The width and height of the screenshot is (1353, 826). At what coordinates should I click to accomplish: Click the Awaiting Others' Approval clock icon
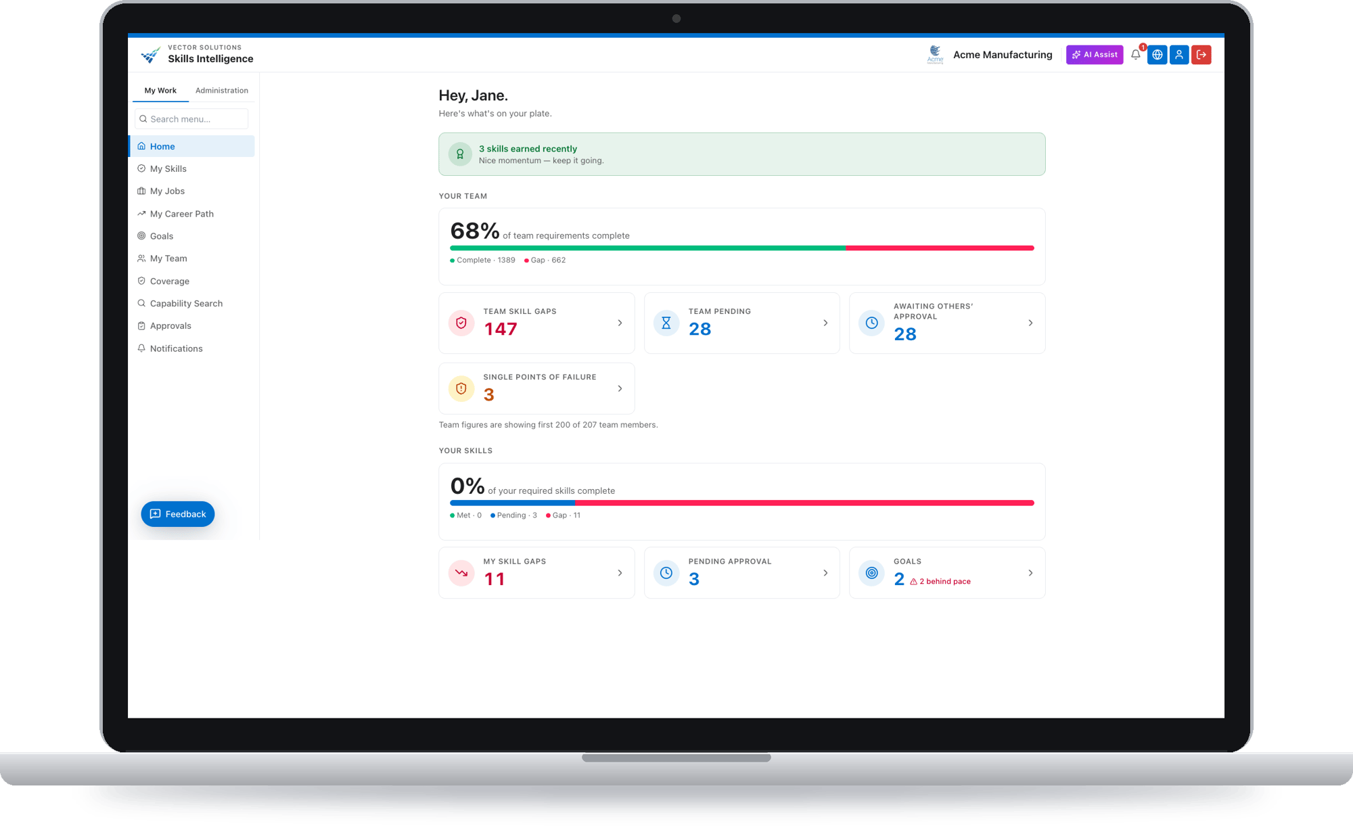coord(871,323)
